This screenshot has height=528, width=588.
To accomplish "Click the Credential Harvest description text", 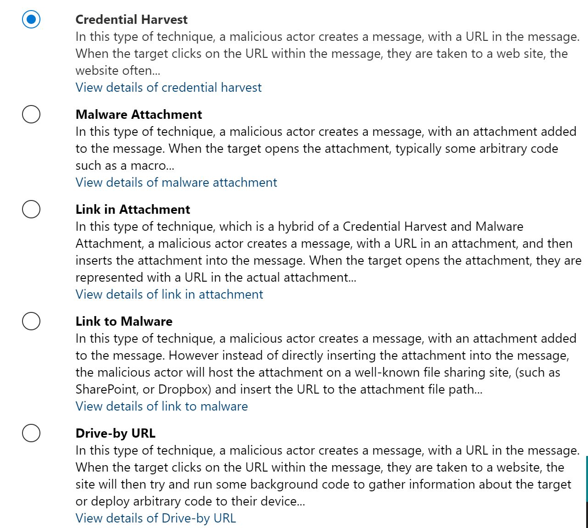I will tap(321, 54).
